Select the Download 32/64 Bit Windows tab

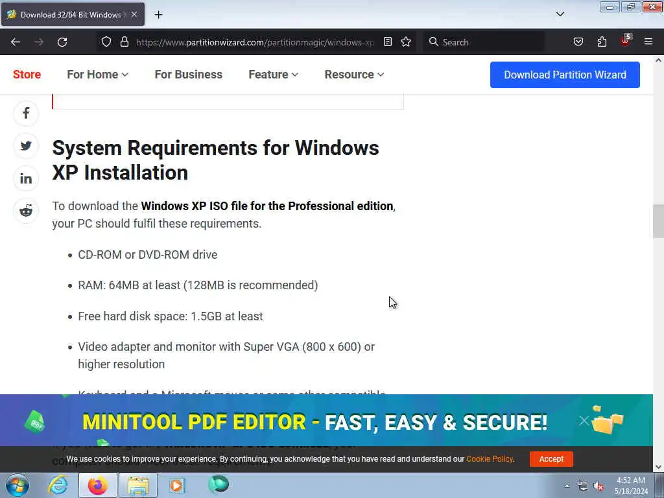click(73, 14)
